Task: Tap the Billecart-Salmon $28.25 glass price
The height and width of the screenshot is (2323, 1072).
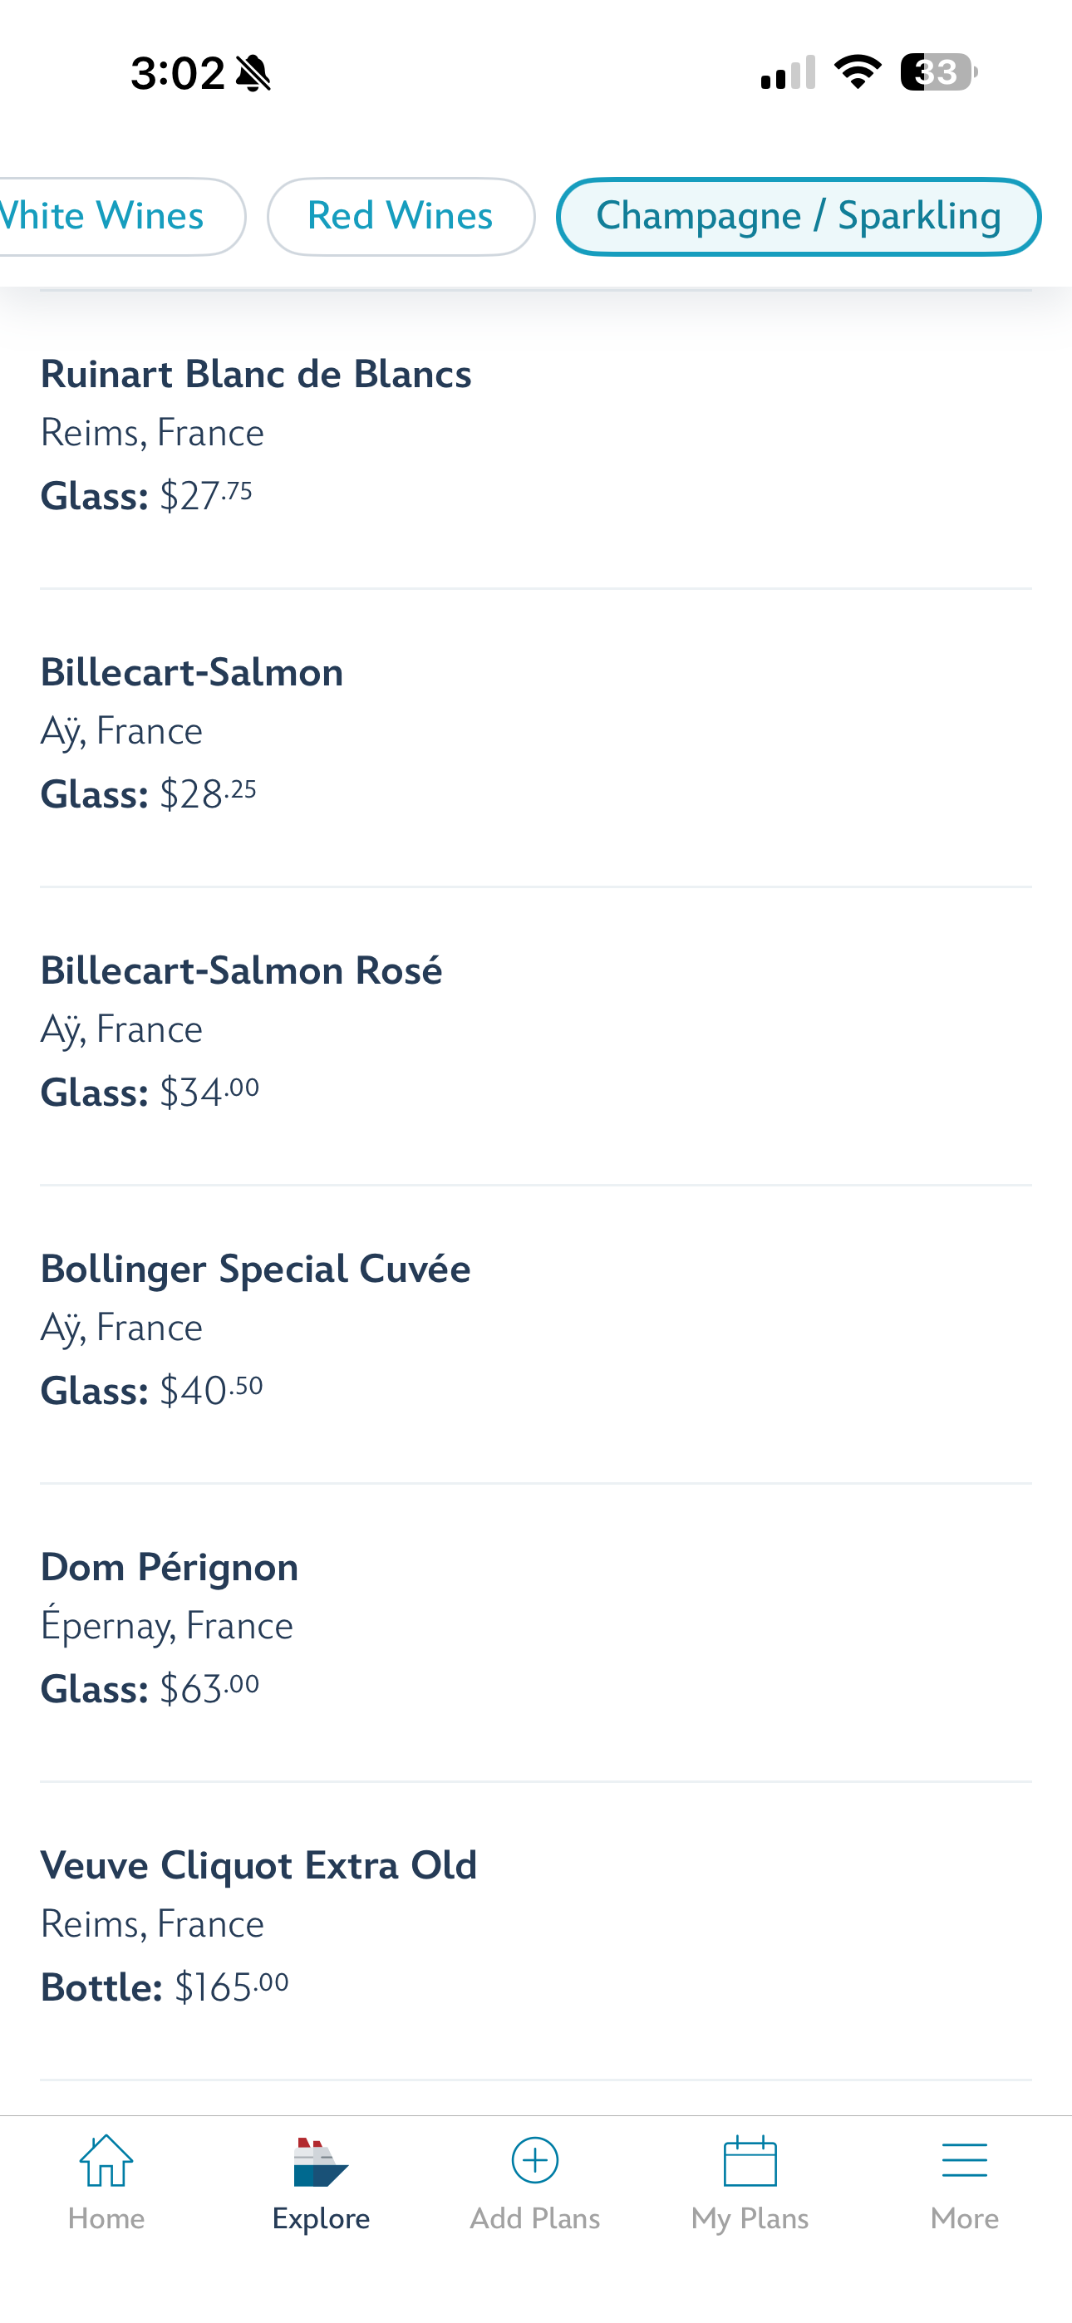Action: point(209,793)
